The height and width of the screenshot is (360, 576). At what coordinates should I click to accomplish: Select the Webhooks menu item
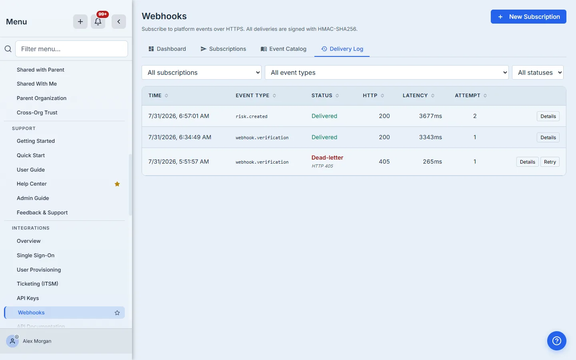(64, 313)
